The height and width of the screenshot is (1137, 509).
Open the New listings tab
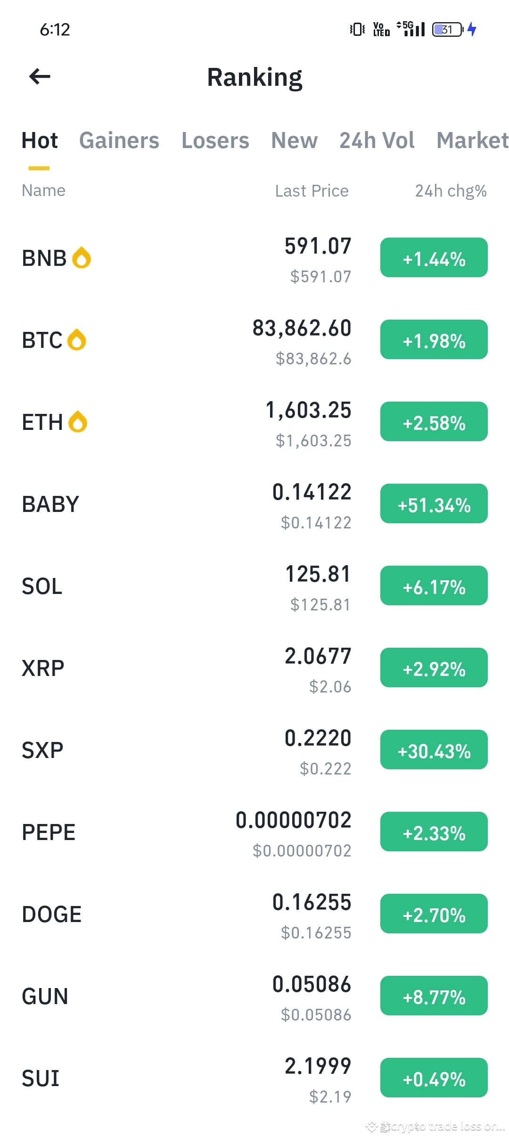295,140
